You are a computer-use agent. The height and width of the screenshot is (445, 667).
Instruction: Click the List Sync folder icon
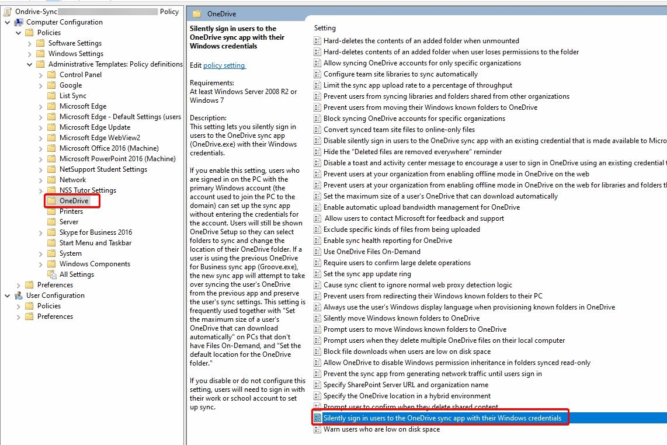click(51, 96)
